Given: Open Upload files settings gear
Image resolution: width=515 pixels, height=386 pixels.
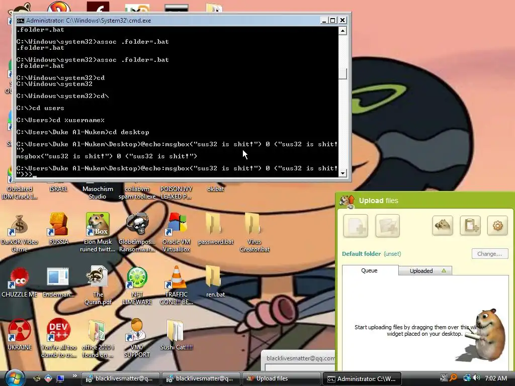Looking at the screenshot, I should coord(497,226).
